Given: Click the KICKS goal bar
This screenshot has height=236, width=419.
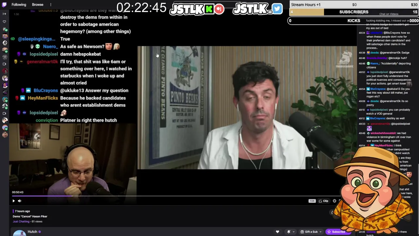Looking at the screenshot, I should (x=353, y=21).
